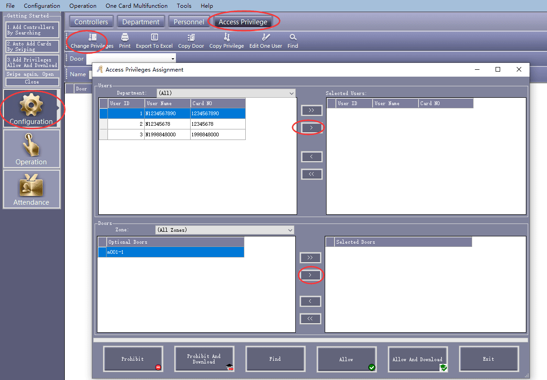
Task: Click the Find button in dialog
Action: click(x=275, y=359)
